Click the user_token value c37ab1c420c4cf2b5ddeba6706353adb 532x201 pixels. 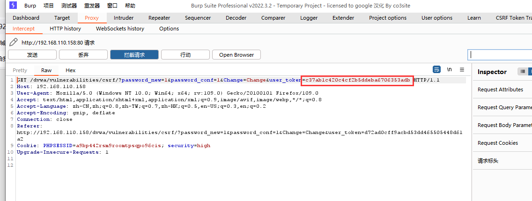pos(358,80)
